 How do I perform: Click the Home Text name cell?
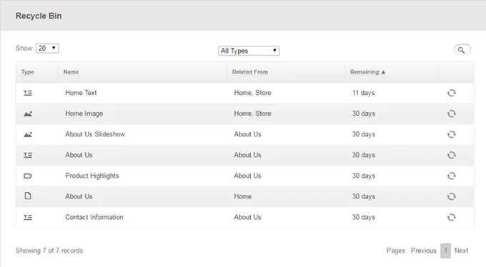[x=81, y=93]
